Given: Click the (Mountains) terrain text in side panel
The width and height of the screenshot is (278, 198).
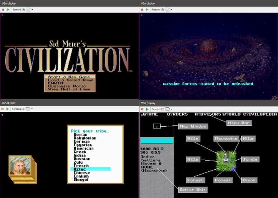Looking at the screenshot, I should [154, 171].
